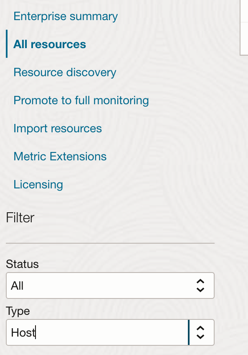Open Promote to full monitoring
This screenshot has width=248, height=355.
81,100
